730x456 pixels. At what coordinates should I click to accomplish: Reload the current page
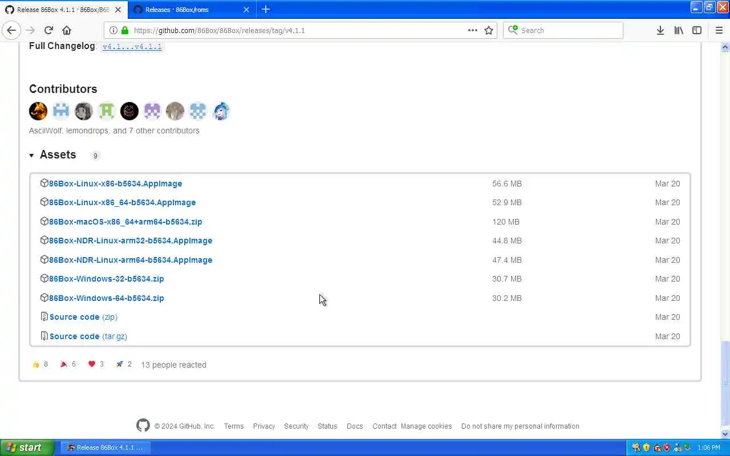(x=48, y=30)
